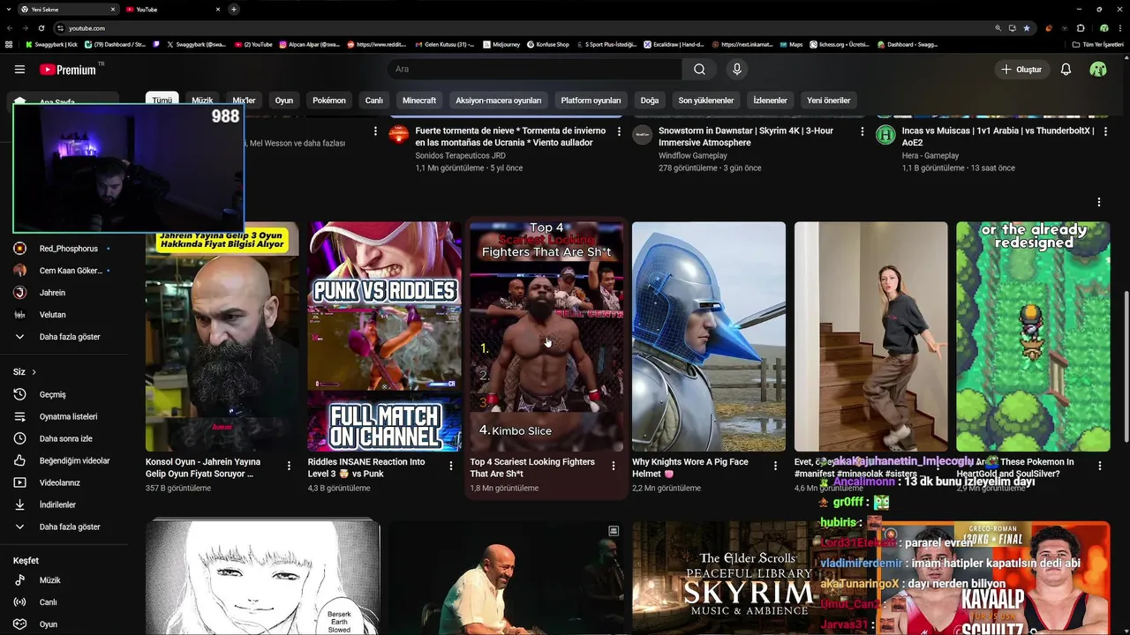Image resolution: width=1130 pixels, height=635 pixels.
Task: Open Top 4 Scariest Fighters short thumbnail
Action: [546, 337]
